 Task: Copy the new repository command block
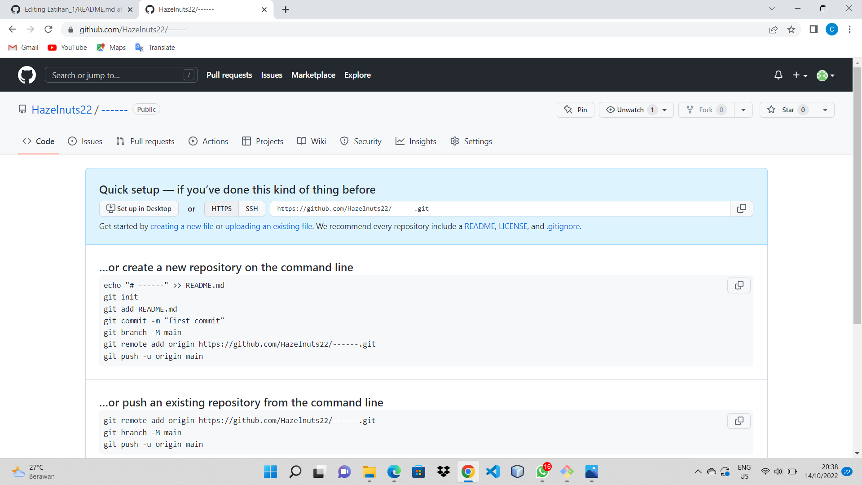click(x=739, y=285)
